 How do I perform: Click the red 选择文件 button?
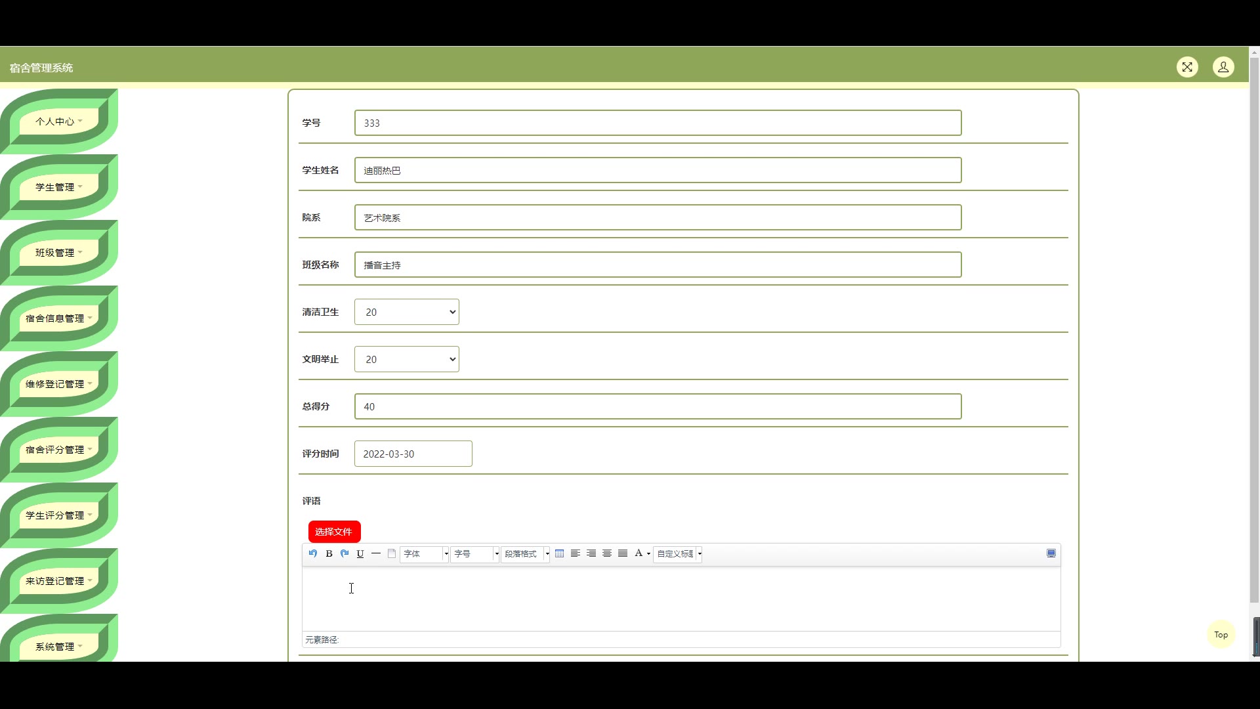335,532
